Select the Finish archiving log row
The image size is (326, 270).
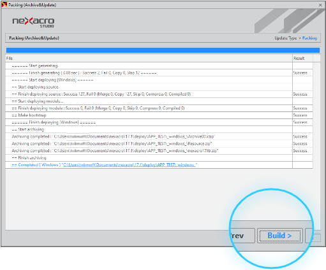[x=159, y=158]
